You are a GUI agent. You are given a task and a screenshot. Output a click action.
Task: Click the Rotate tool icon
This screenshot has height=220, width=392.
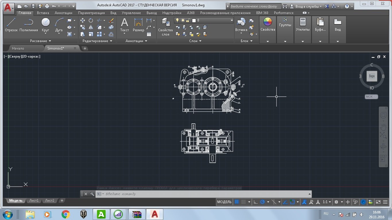coord(91,20)
